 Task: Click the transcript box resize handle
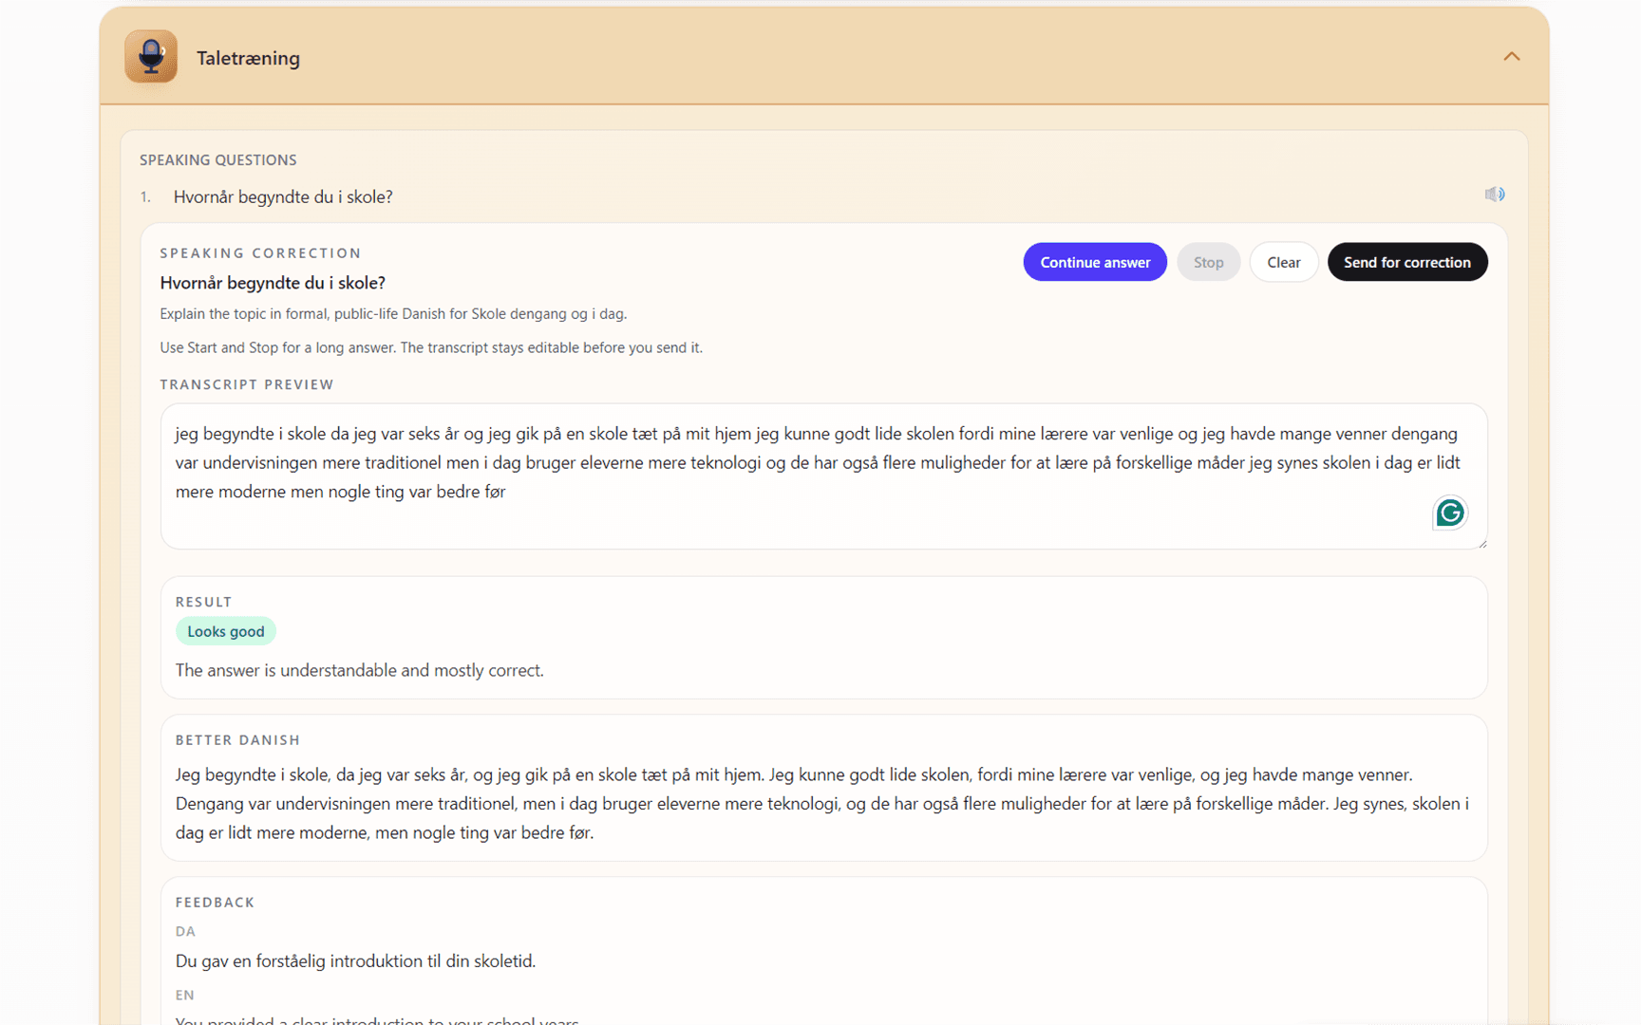[x=1481, y=543]
